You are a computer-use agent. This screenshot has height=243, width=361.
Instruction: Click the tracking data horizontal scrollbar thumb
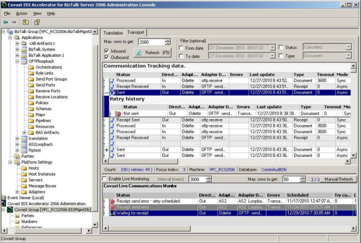143,161
